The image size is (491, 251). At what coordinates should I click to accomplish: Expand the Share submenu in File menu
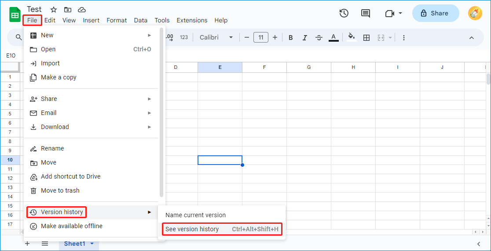(x=150, y=99)
